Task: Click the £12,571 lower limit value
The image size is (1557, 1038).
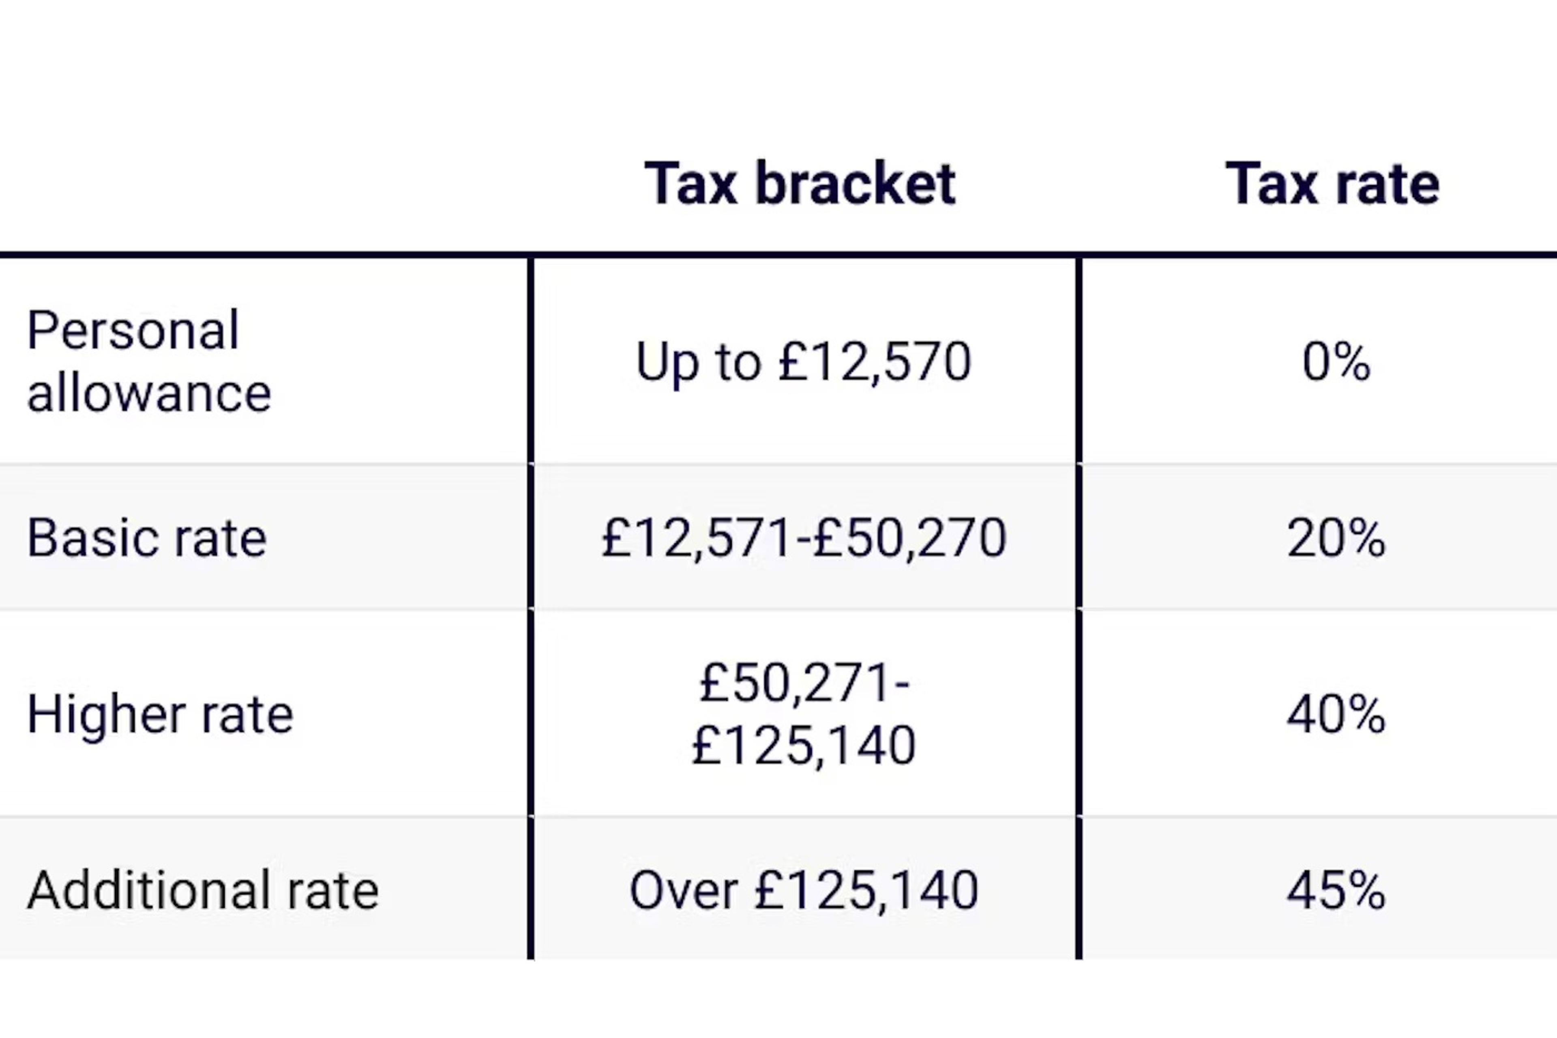Action: (697, 537)
